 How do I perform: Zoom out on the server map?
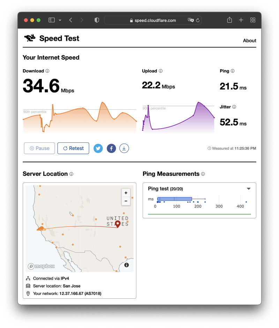coord(126,201)
